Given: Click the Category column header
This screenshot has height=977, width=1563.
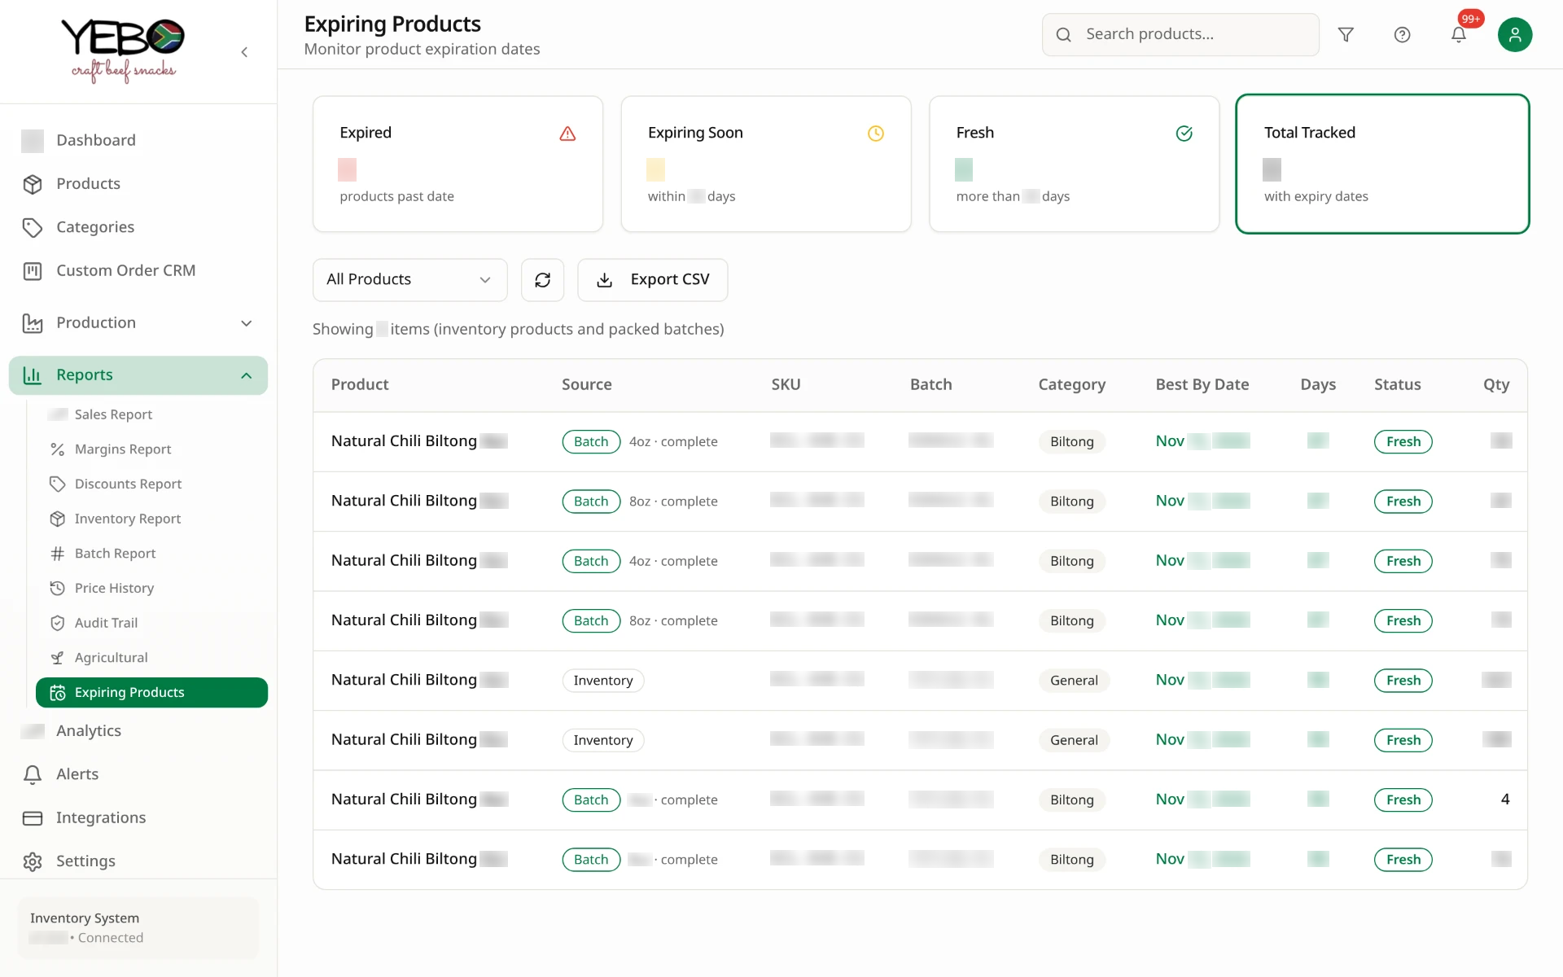Looking at the screenshot, I should pyautogui.click(x=1071, y=384).
